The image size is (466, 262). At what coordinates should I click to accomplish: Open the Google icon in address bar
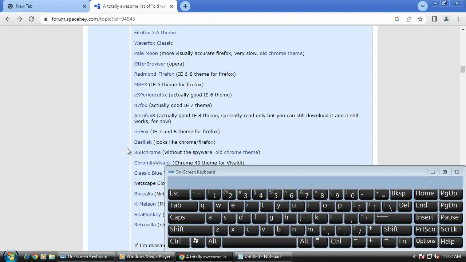(x=397, y=19)
